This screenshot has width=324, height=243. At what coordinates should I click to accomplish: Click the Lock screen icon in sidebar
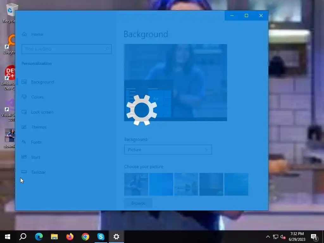[24, 112]
